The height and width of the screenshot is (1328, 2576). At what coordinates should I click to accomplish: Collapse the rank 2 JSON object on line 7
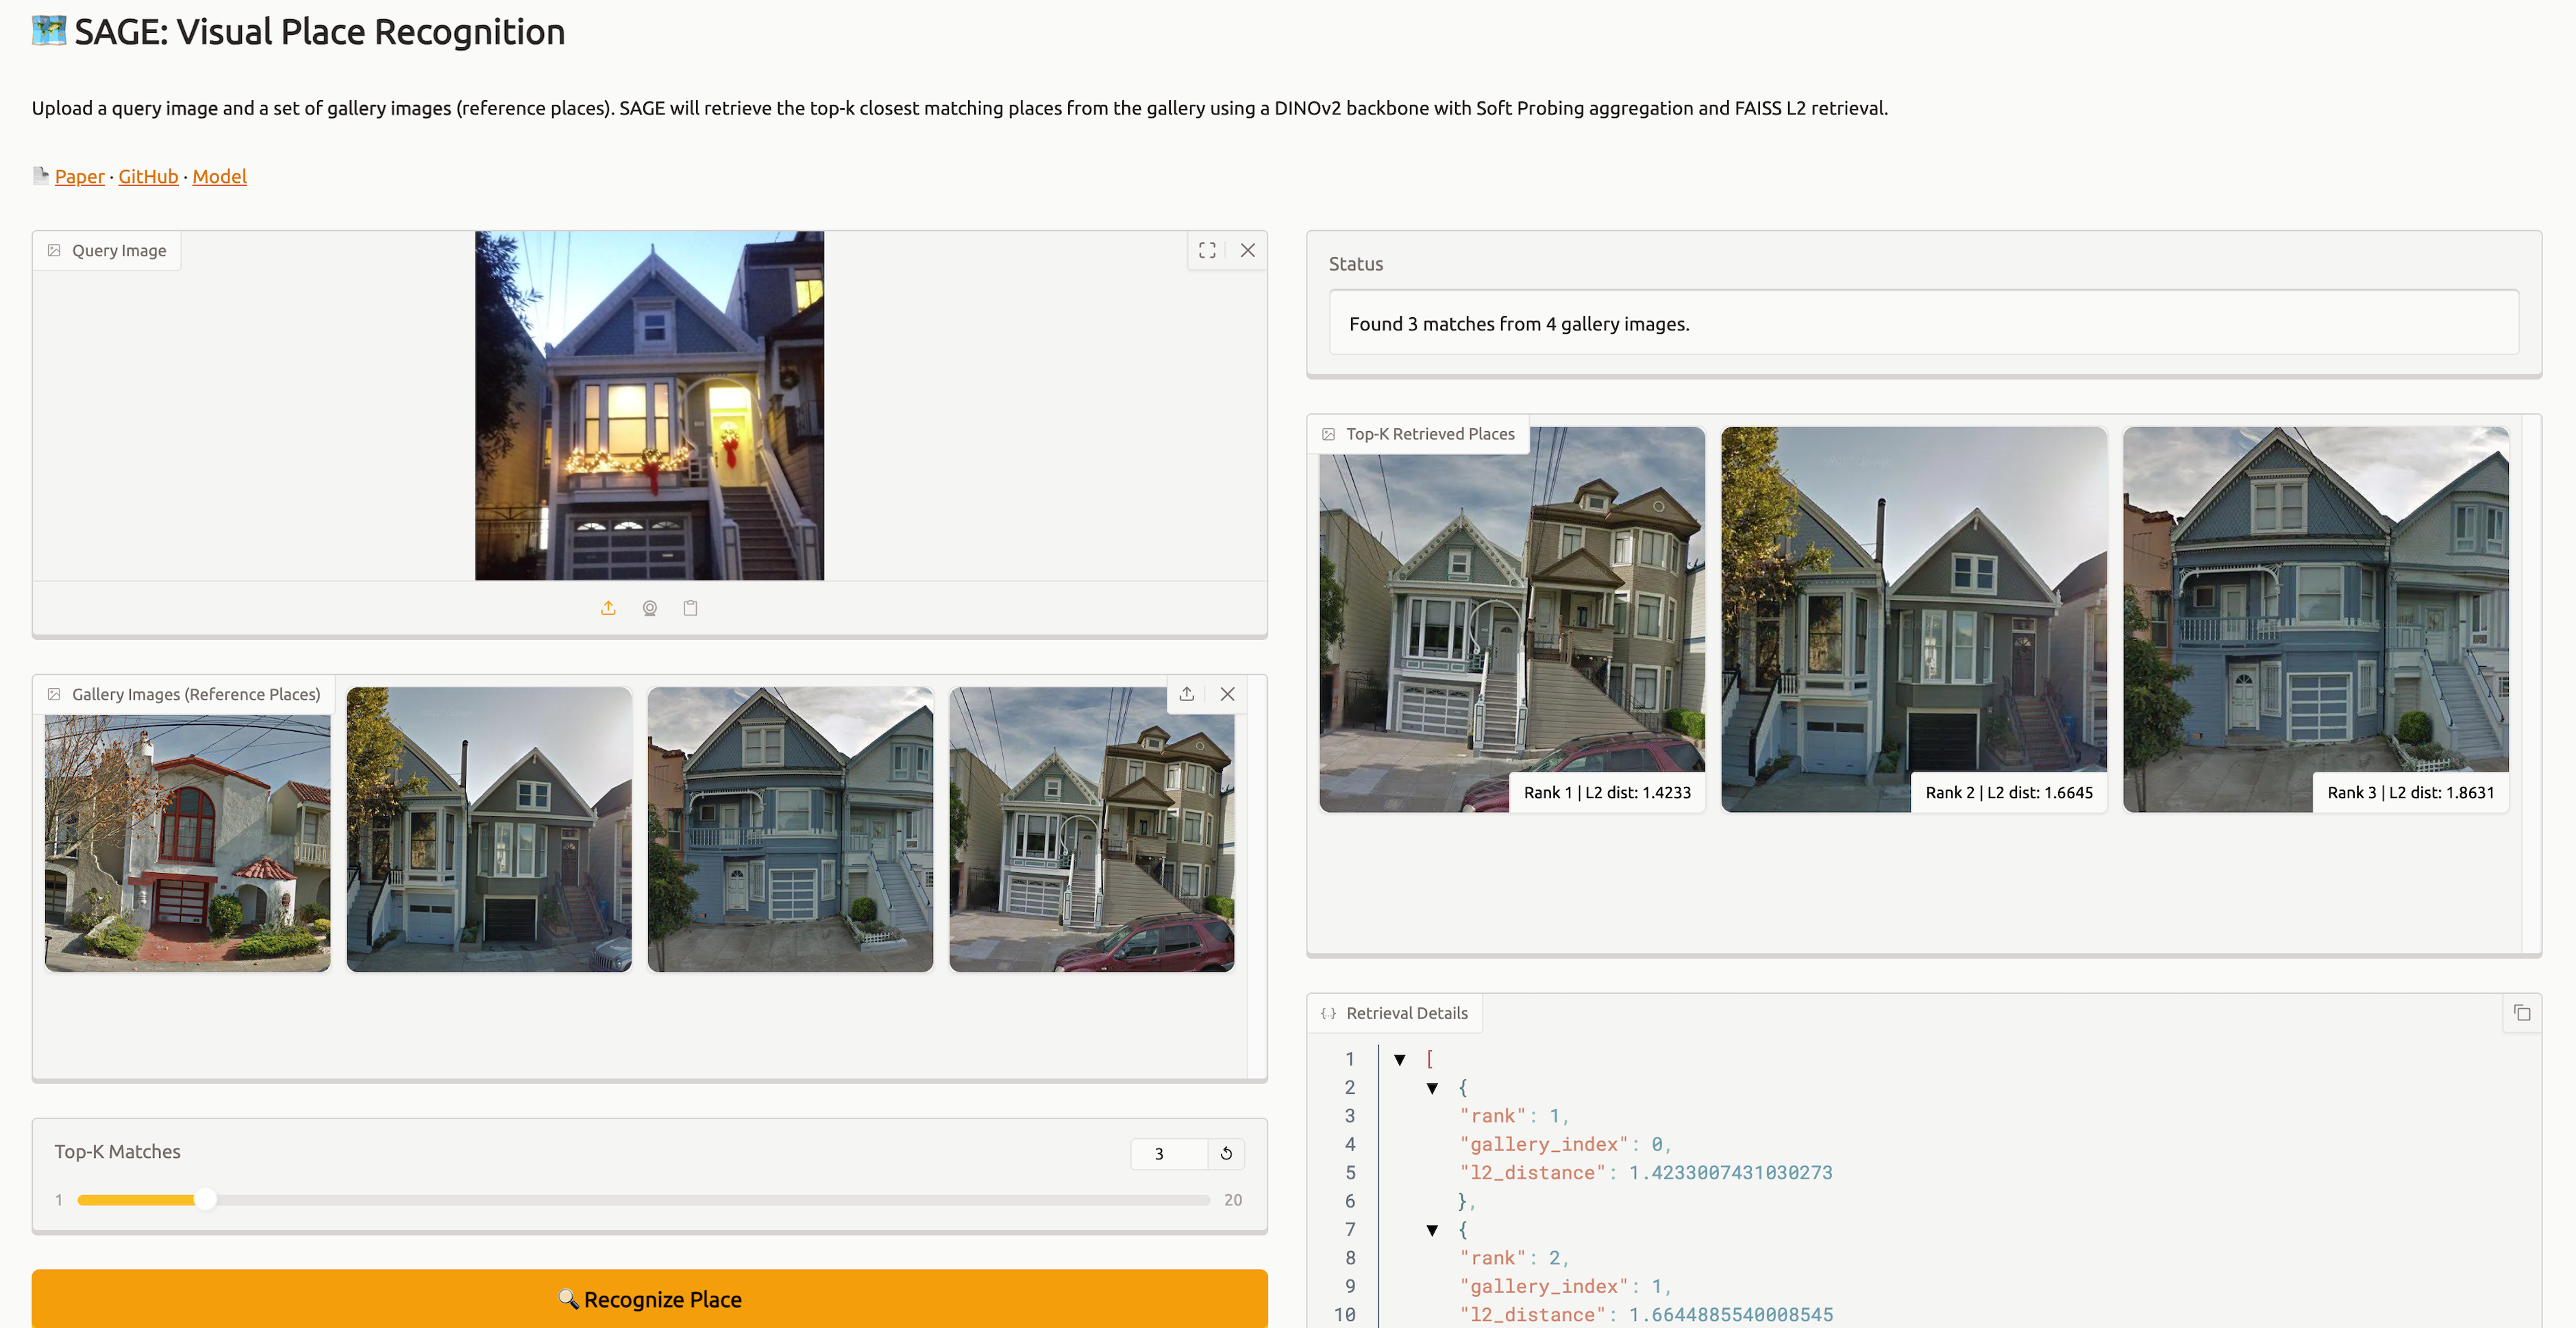[1432, 1230]
